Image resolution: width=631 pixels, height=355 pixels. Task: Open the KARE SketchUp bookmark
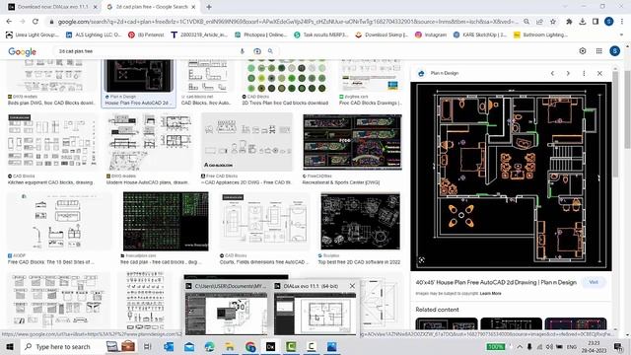coord(480,35)
